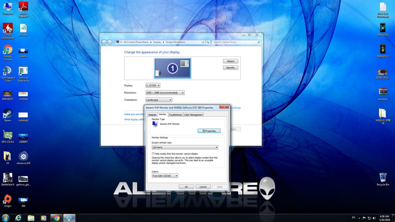Launch GeForce Experience desktop shortcut

23,74
